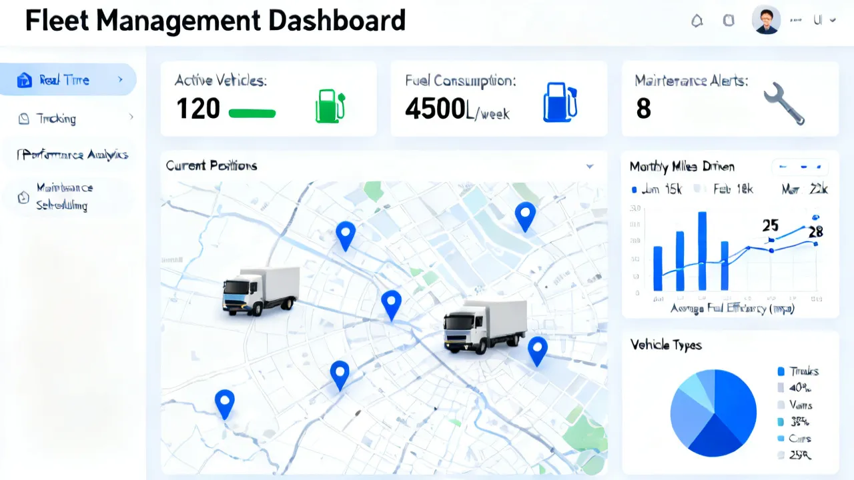Open the notifications bell icon

click(x=697, y=21)
